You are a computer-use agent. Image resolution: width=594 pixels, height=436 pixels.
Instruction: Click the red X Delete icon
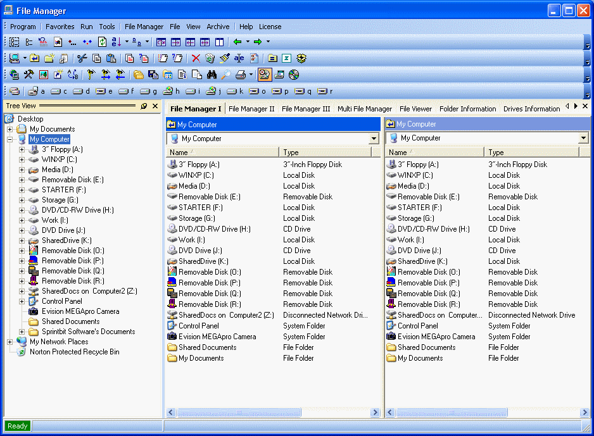(196, 58)
